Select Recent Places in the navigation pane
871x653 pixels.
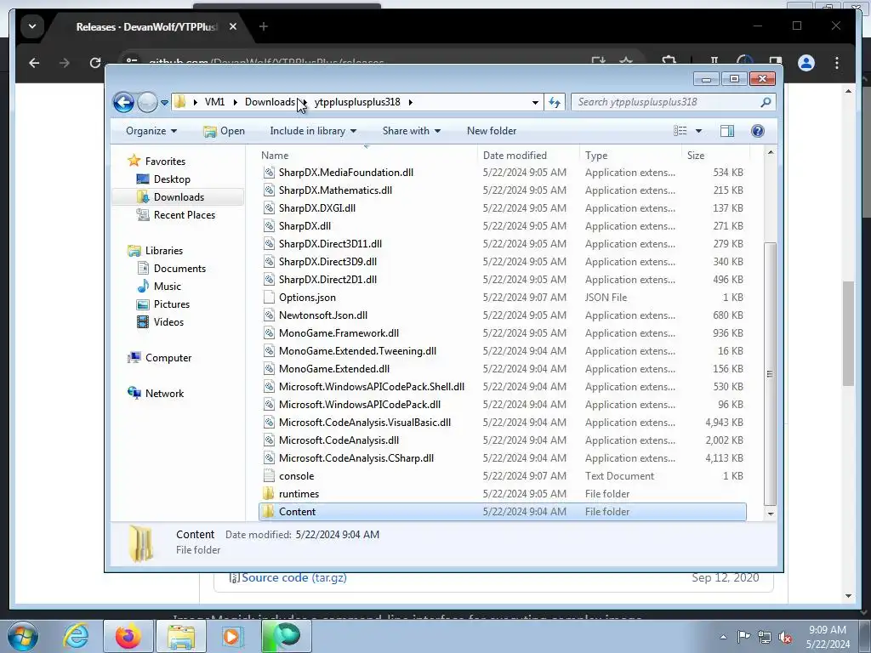184,215
